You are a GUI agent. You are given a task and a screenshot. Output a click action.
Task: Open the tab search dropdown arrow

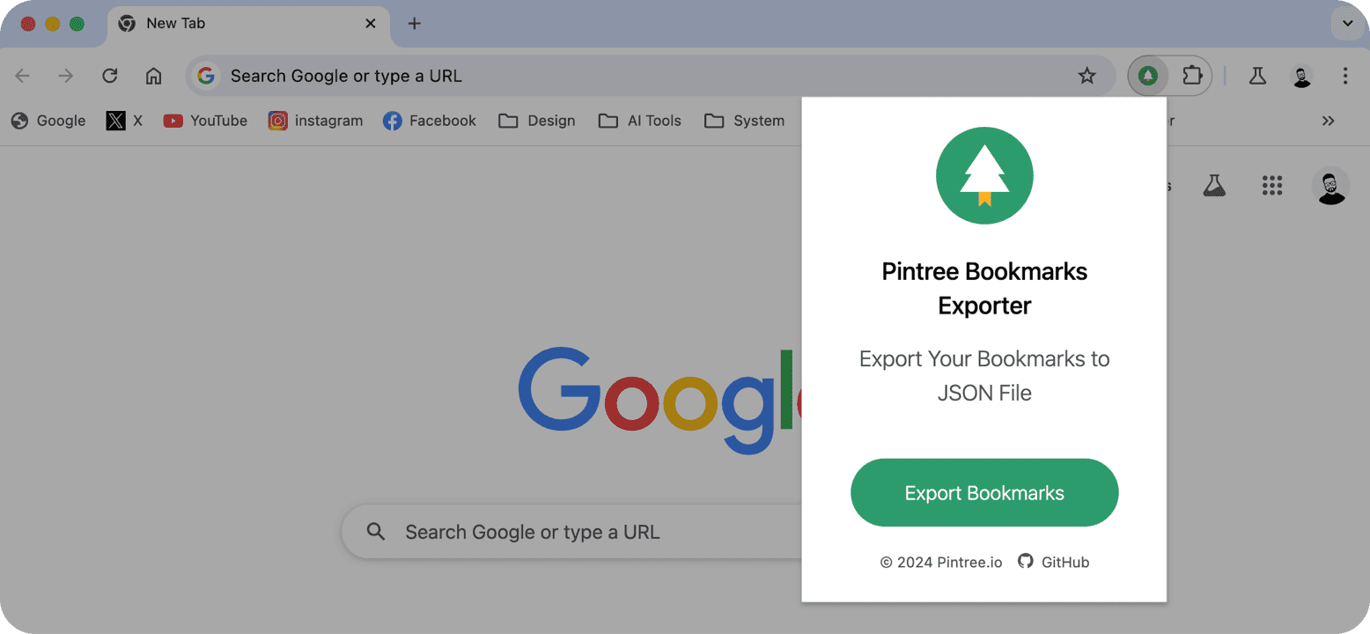tap(1347, 24)
